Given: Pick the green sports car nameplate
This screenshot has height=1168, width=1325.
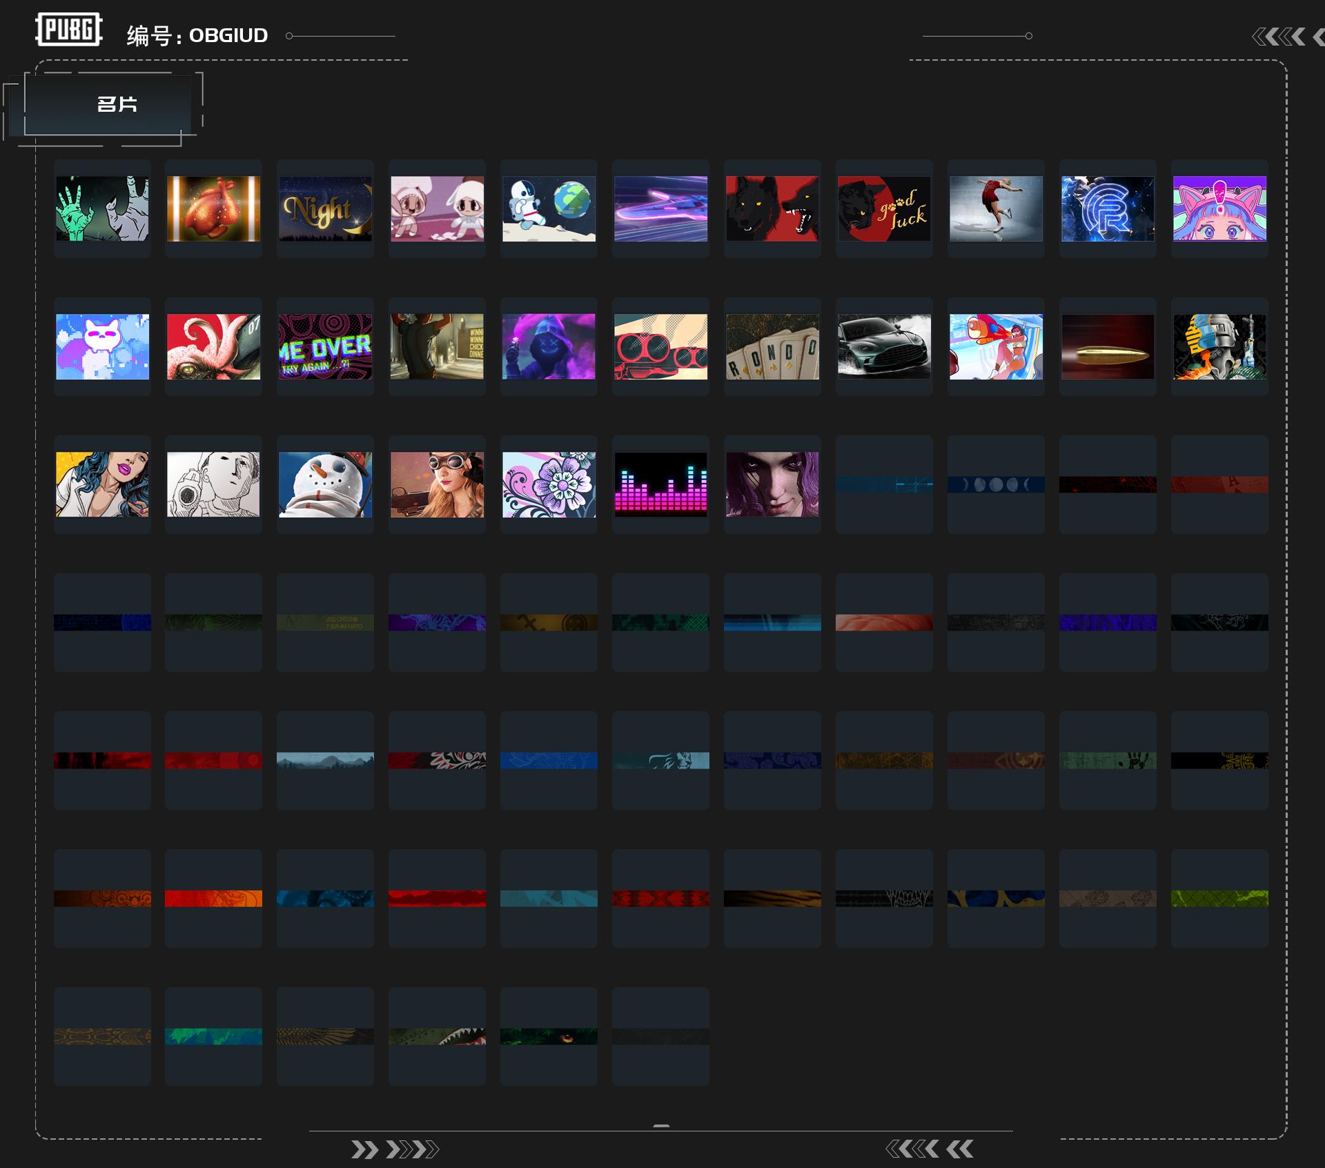Looking at the screenshot, I should point(884,346).
